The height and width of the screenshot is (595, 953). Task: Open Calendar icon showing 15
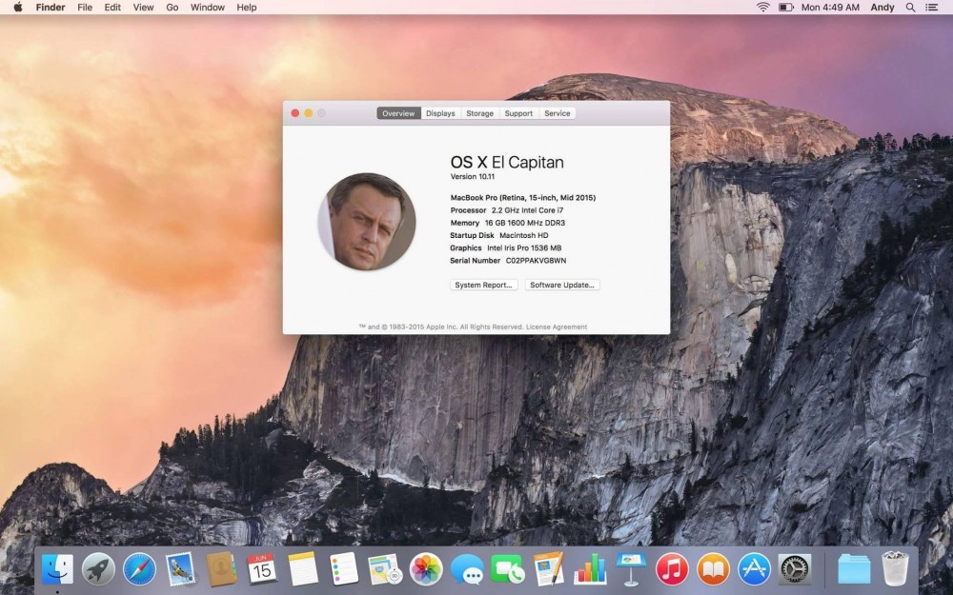click(262, 569)
